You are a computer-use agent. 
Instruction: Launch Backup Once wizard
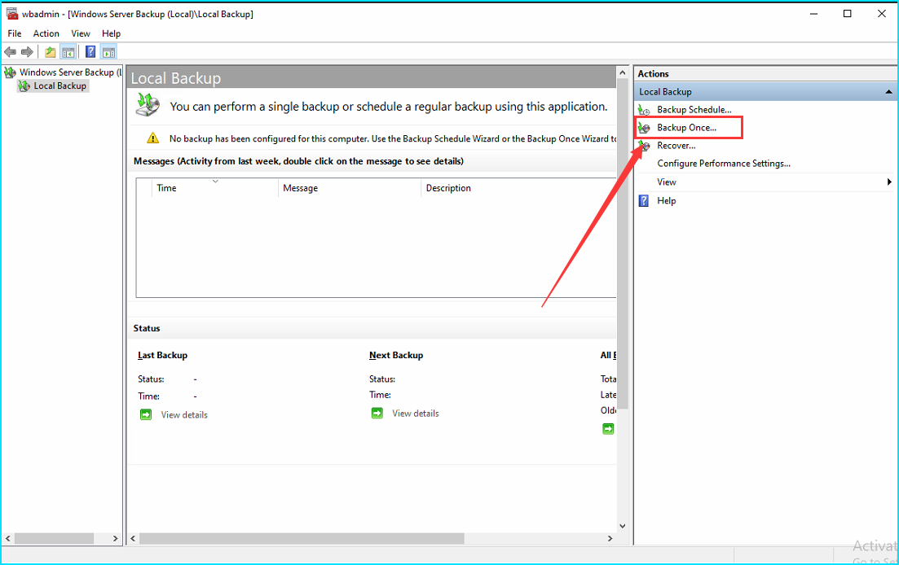(x=686, y=128)
